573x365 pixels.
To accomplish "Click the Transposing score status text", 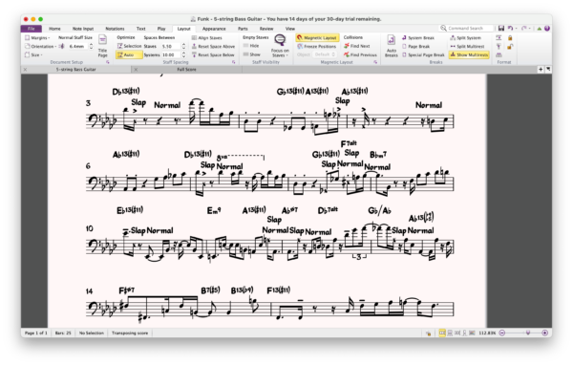I will (130, 333).
